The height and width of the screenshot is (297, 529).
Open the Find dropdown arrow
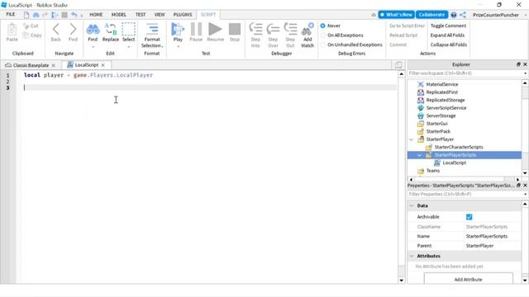[x=93, y=47]
